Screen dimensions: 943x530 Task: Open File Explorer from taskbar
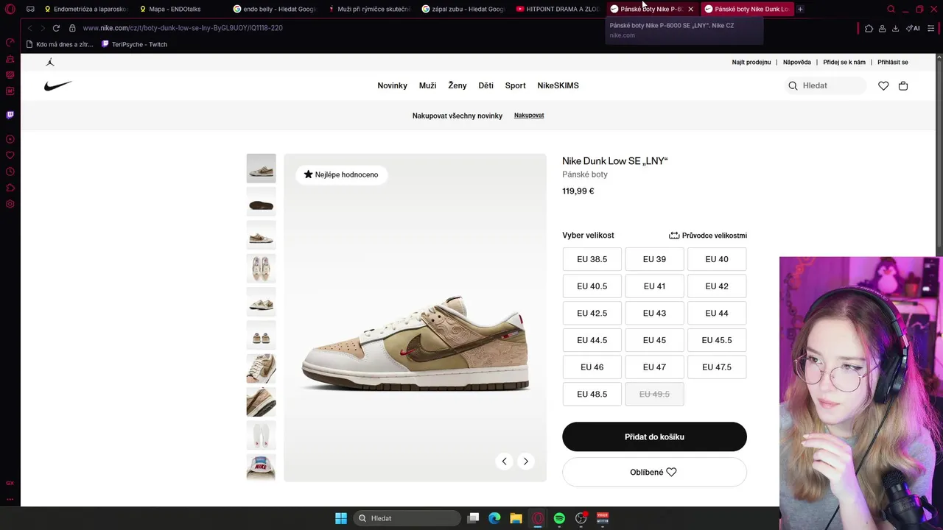[x=516, y=518]
